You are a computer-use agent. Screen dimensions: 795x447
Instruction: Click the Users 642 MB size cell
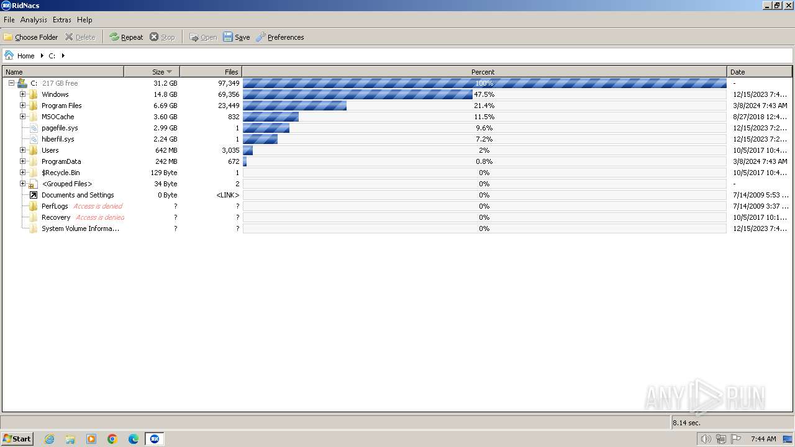click(166, 150)
